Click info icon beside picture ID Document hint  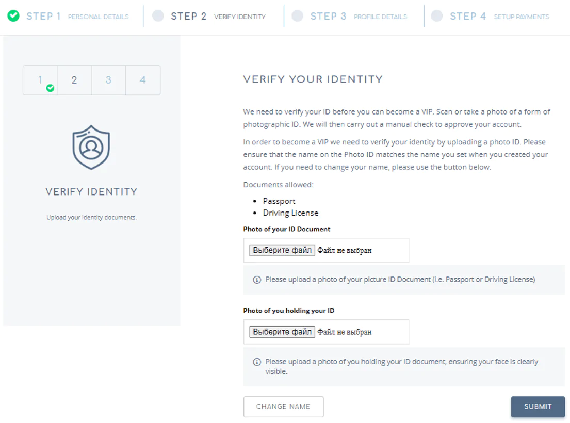coord(257,280)
